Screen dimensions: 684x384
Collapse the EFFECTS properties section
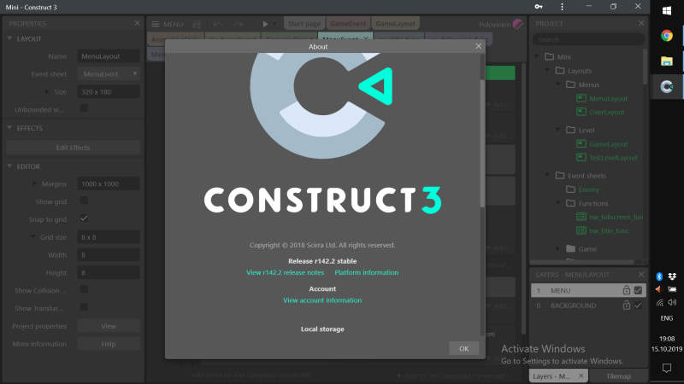coord(9,127)
